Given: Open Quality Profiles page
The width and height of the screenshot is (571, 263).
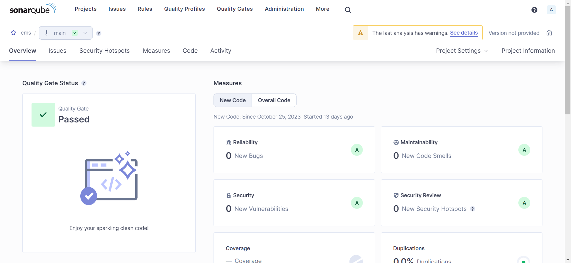Looking at the screenshot, I should pos(184,9).
